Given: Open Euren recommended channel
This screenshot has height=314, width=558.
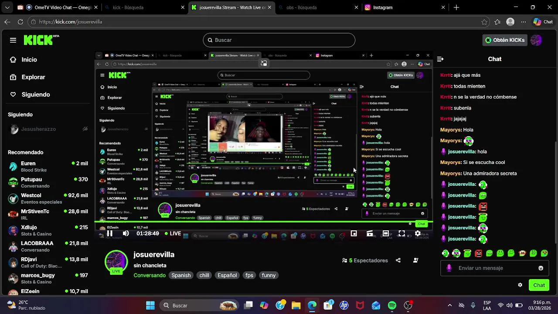Looking at the screenshot, I should (x=48, y=167).
